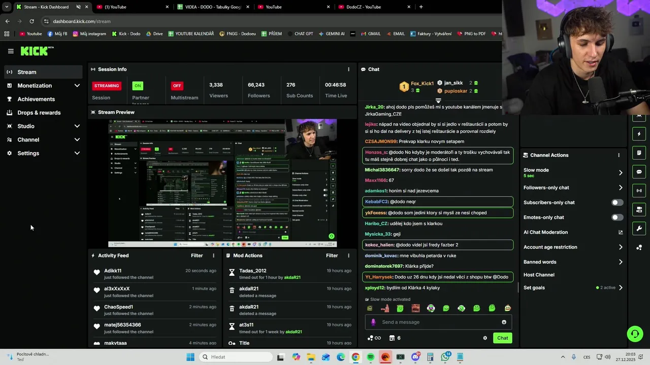This screenshot has height=365, width=650.
Task: Click the taskbar search box Hledat
Action: click(235, 357)
